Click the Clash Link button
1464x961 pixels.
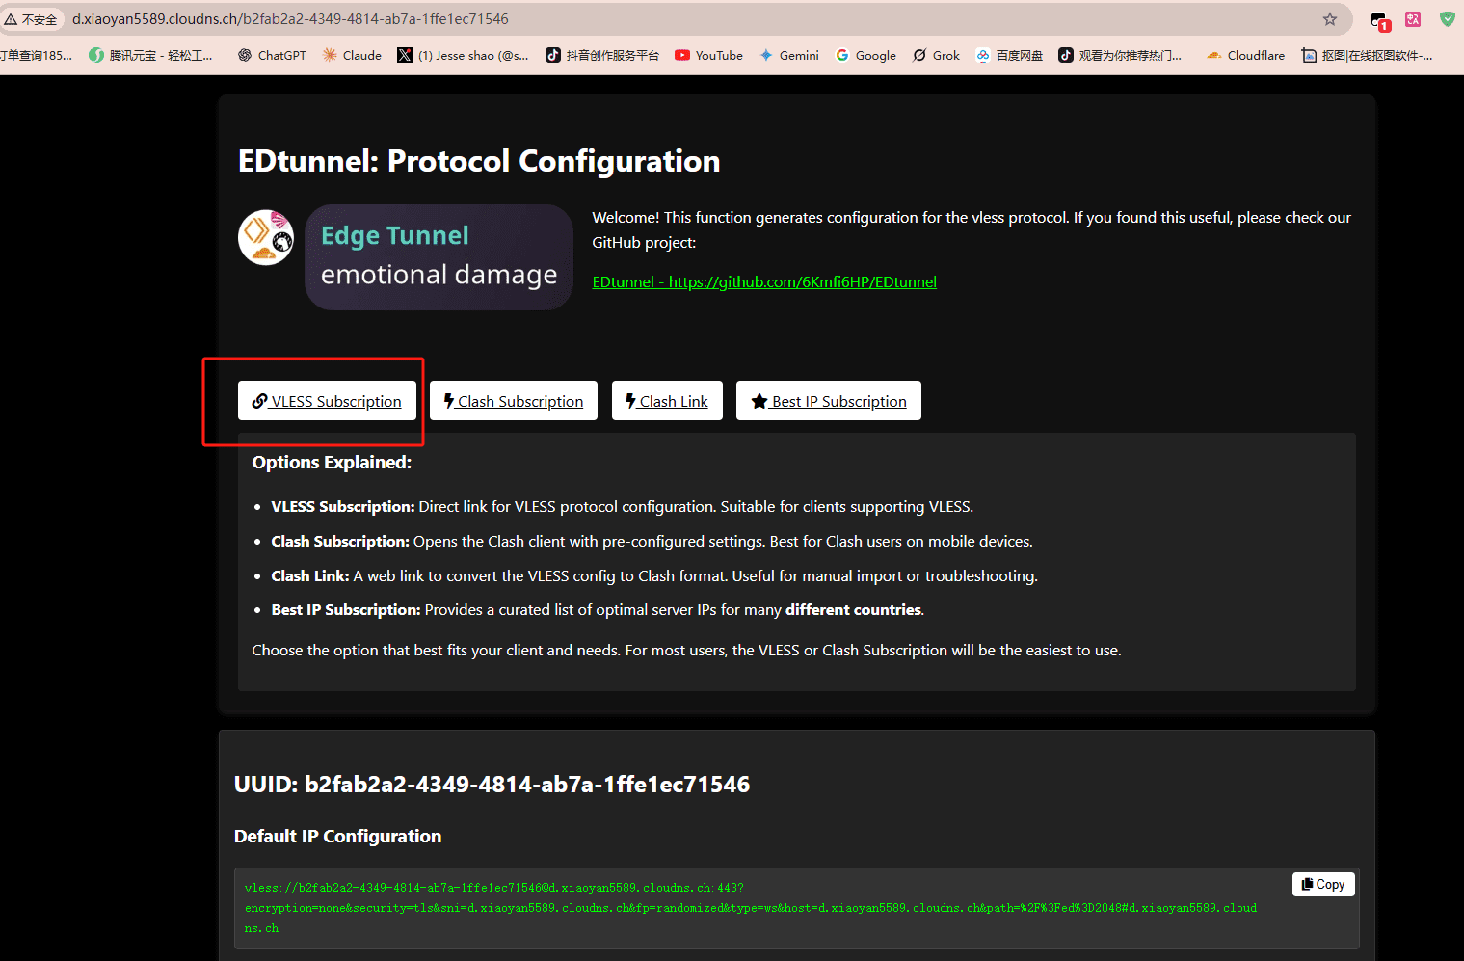[667, 401]
